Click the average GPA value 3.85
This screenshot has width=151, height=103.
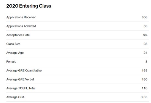click(x=144, y=97)
